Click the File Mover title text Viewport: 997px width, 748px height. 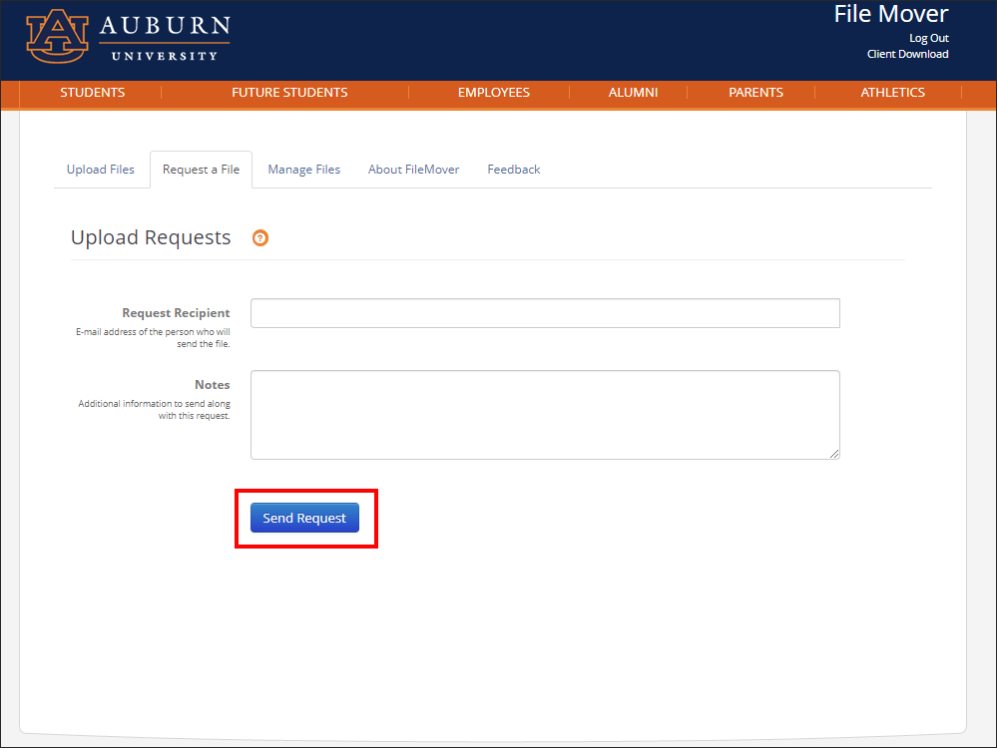tap(891, 14)
